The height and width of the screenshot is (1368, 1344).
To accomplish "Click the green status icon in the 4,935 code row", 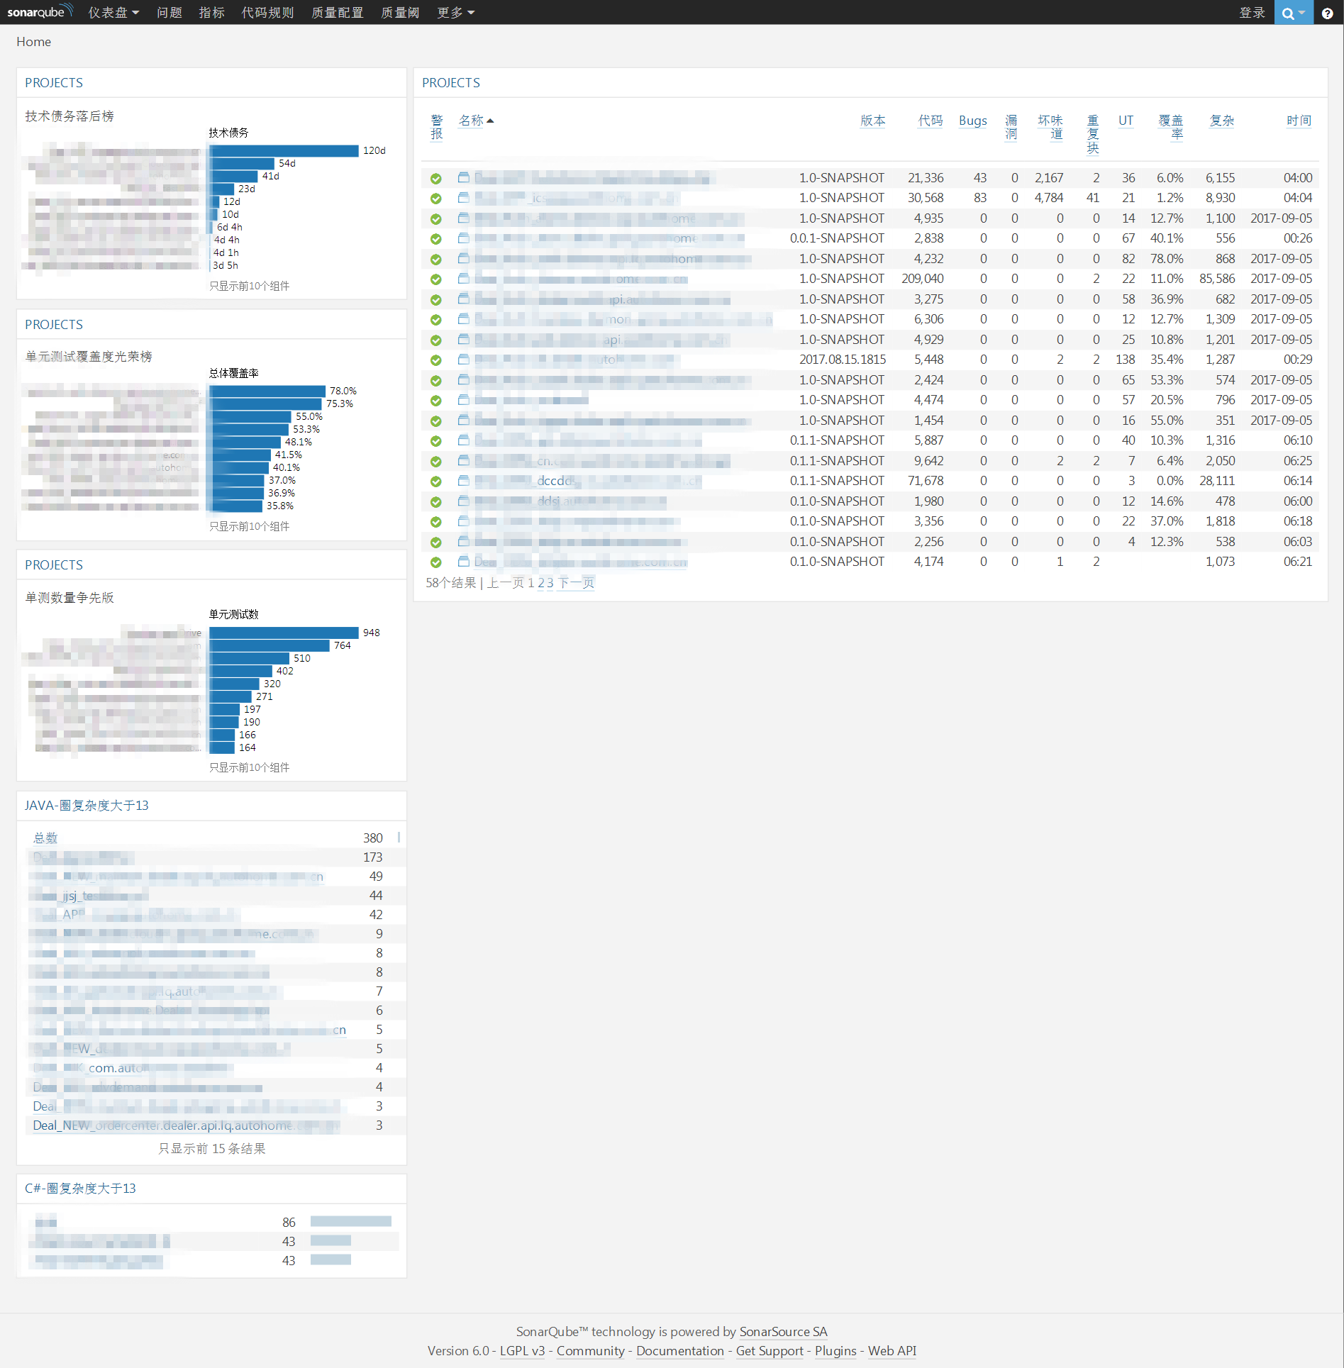I will coord(436,219).
